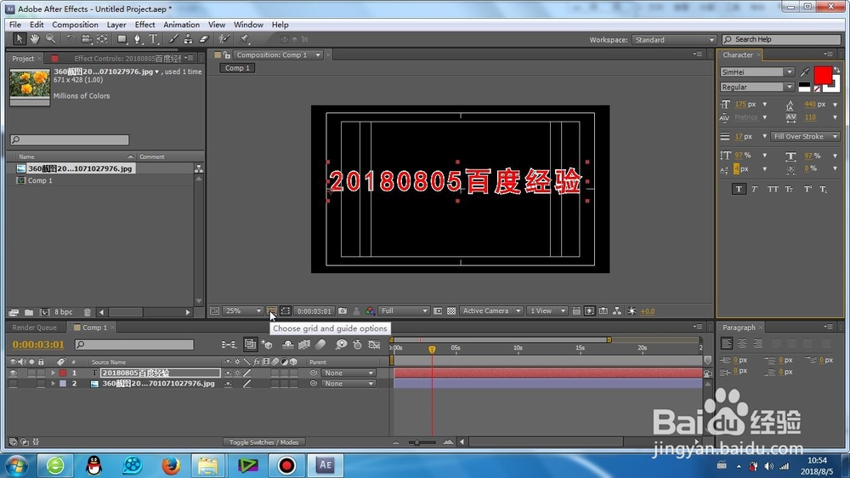This screenshot has height=478, width=850.
Task: Click the timeline zoom slider
Action: tap(422, 442)
